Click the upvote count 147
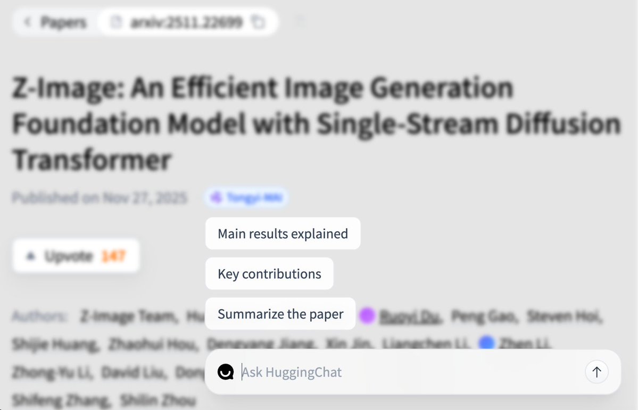The image size is (638, 410). 113,256
